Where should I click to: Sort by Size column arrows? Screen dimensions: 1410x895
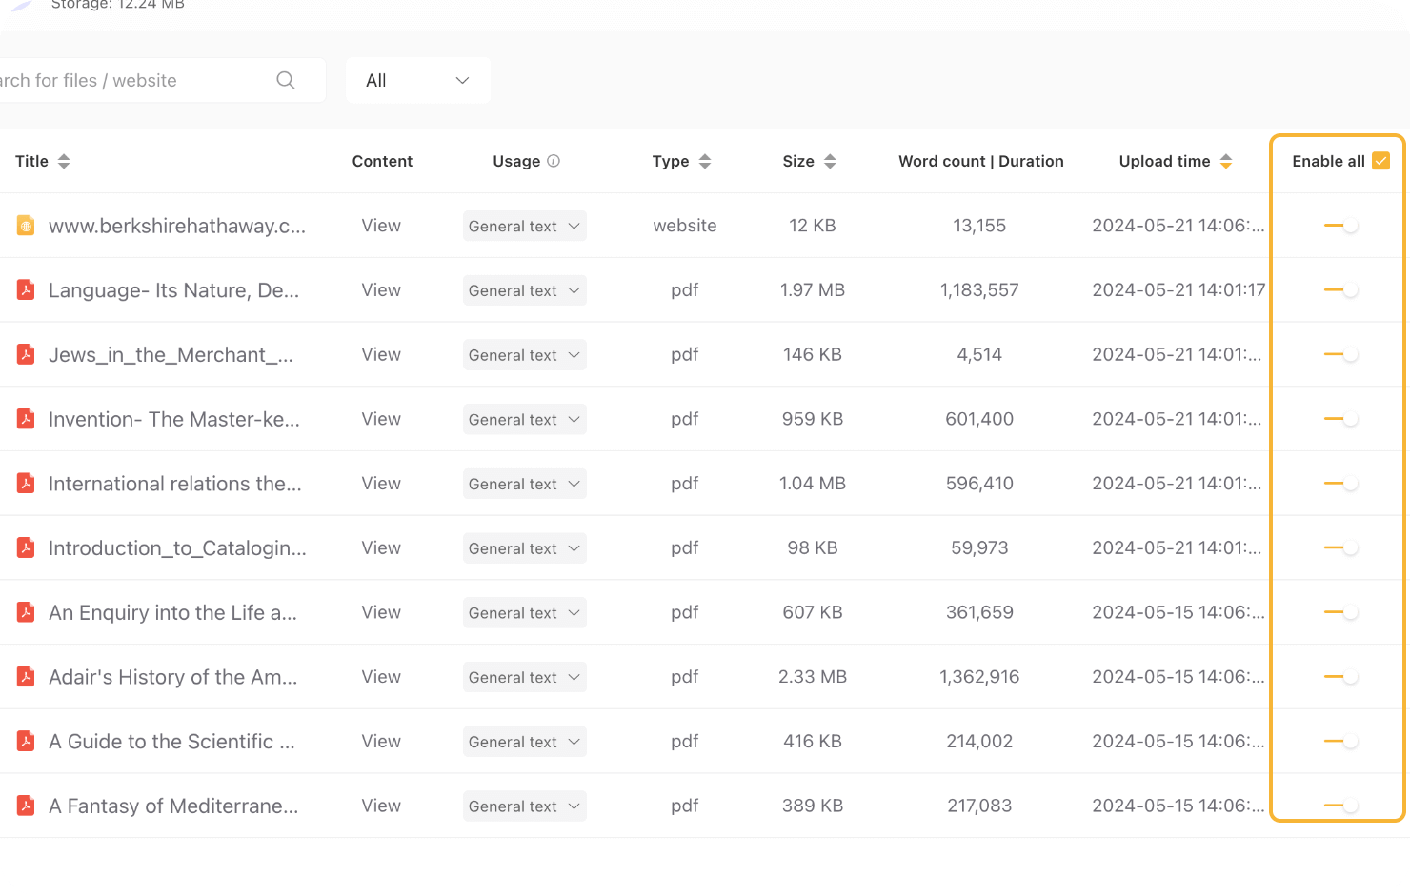coord(830,162)
